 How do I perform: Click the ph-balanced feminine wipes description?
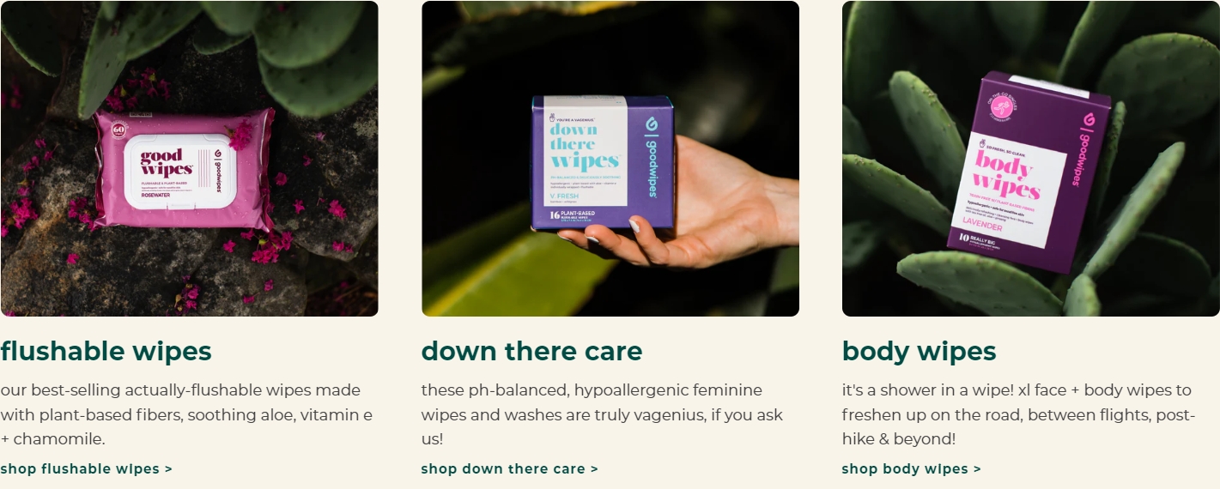coord(602,414)
